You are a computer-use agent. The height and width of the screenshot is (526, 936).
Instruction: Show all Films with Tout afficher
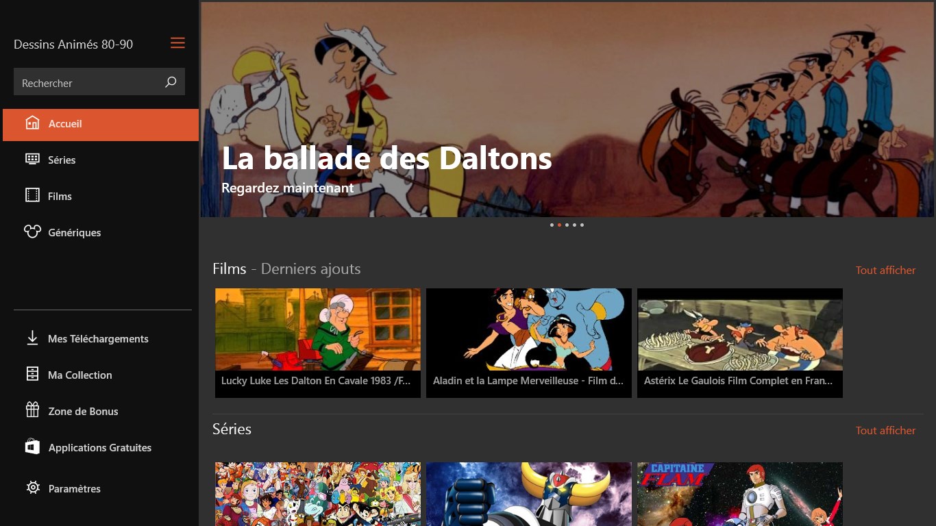coord(885,270)
